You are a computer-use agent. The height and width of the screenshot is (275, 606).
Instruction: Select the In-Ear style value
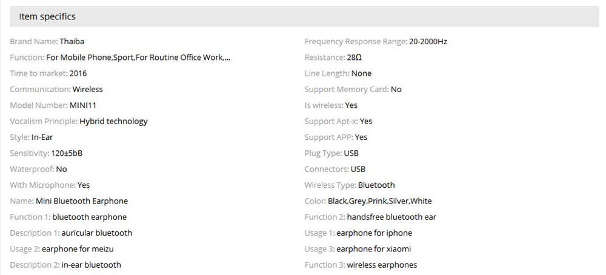click(42, 137)
